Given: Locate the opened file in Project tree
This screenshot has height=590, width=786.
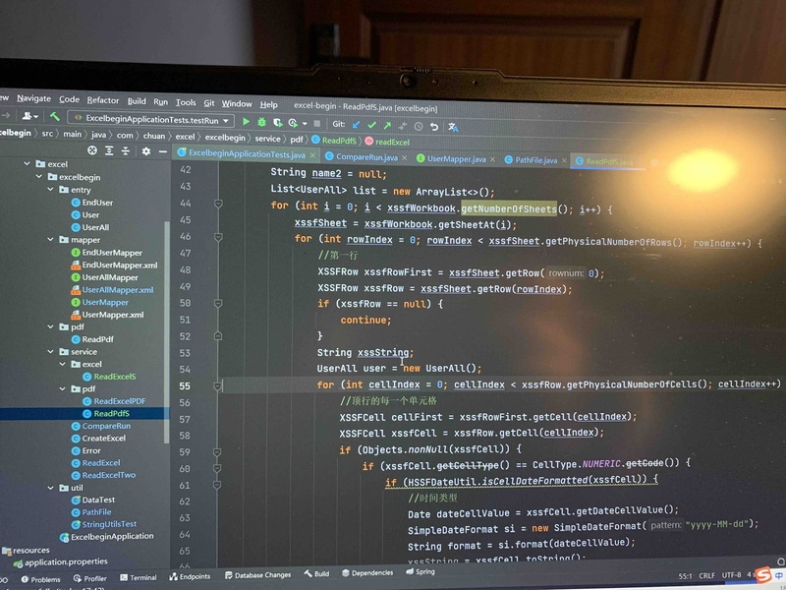Looking at the screenshot, I should (x=92, y=150).
